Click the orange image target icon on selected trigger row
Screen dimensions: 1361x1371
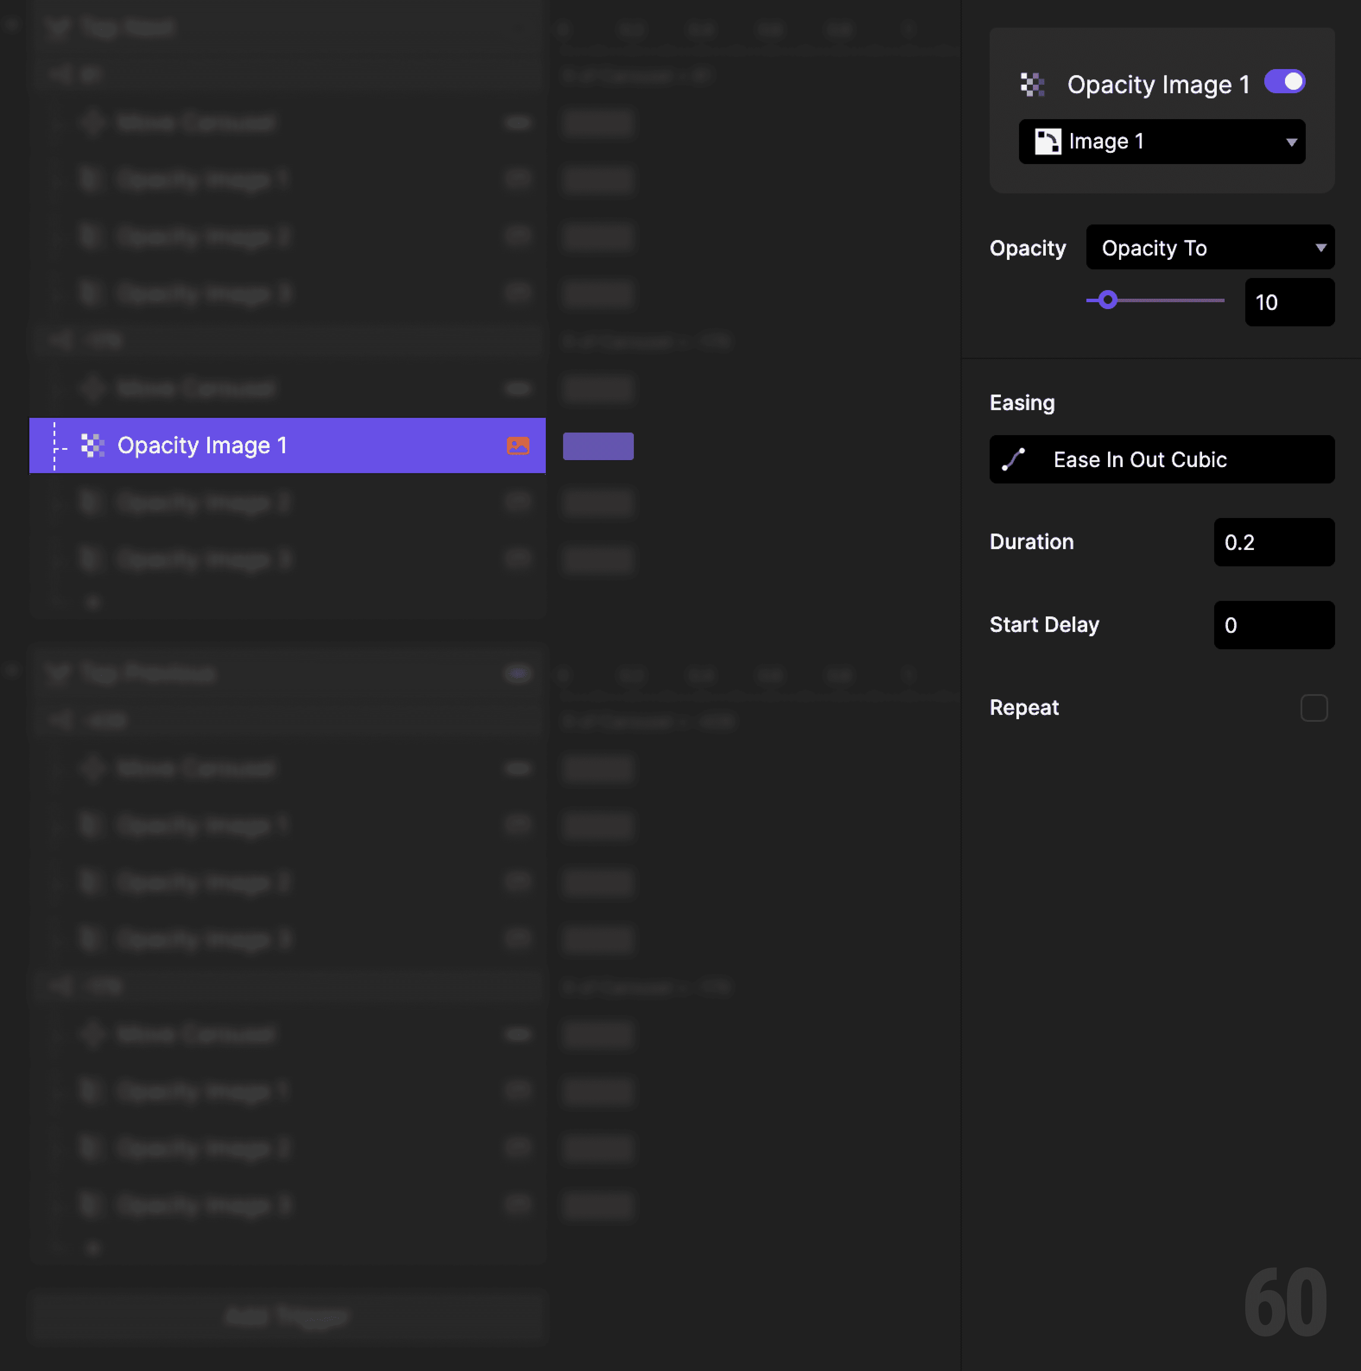[x=518, y=445]
